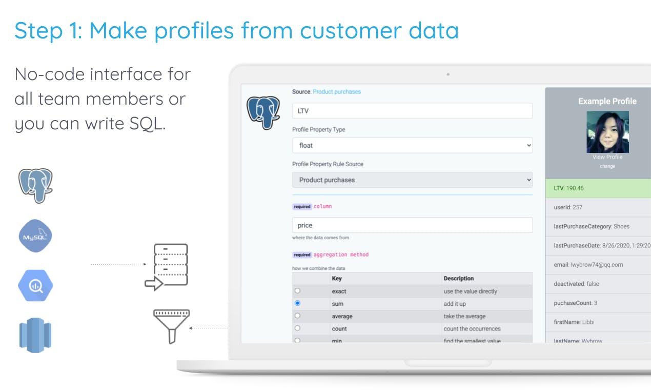Screen dimensions: 651x390
Task: Click the 'lastPurchaseCategory: Shoes' row
Action: [x=598, y=226]
